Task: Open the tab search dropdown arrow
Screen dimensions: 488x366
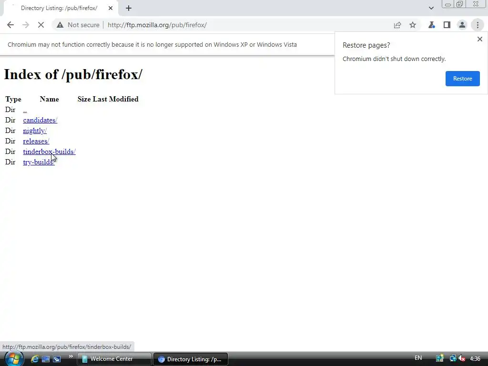Action: pos(431,8)
